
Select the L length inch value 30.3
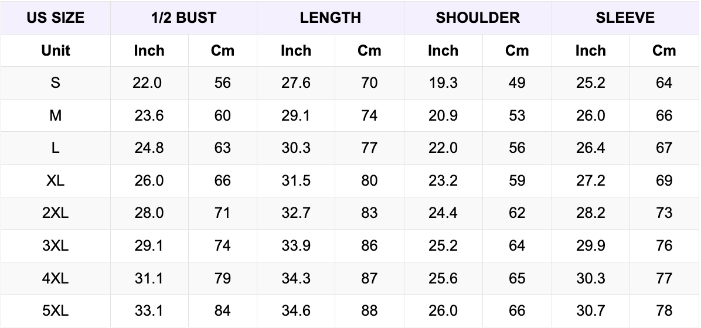[296, 148]
